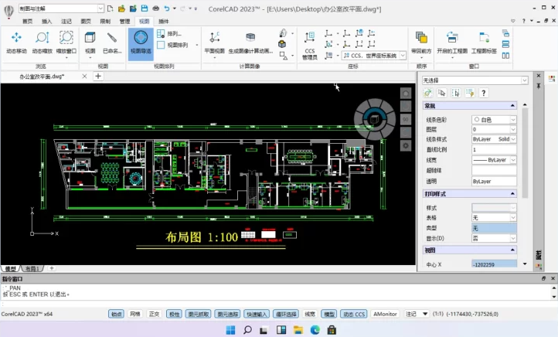
Task: Click the help question mark in properties panel
Action: tap(483, 94)
